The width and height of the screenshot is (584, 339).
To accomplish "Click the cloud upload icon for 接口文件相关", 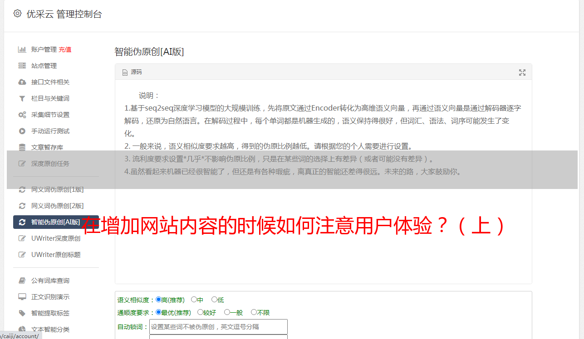I will point(22,82).
